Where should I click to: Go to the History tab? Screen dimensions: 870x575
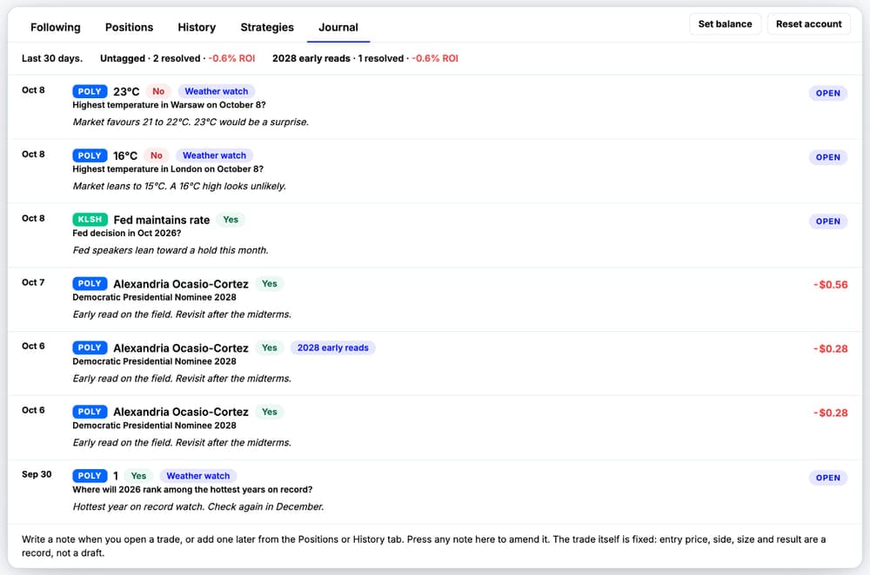(x=197, y=27)
